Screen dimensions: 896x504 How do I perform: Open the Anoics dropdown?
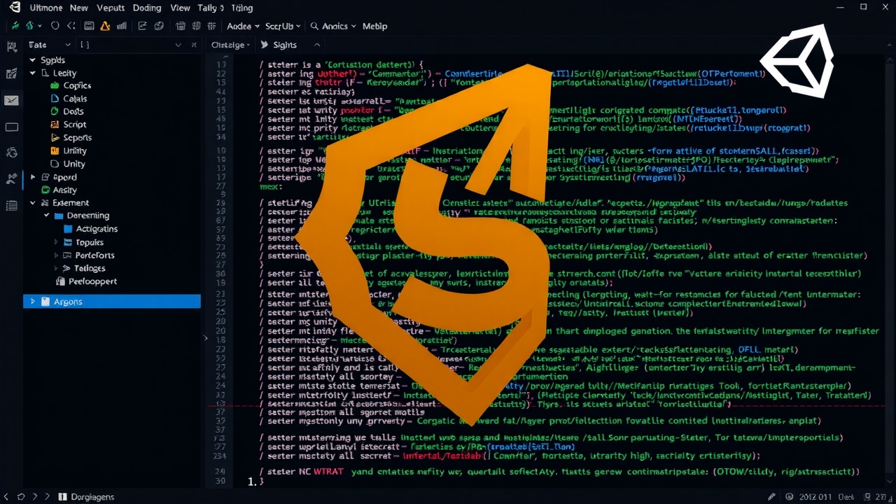(x=339, y=26)
